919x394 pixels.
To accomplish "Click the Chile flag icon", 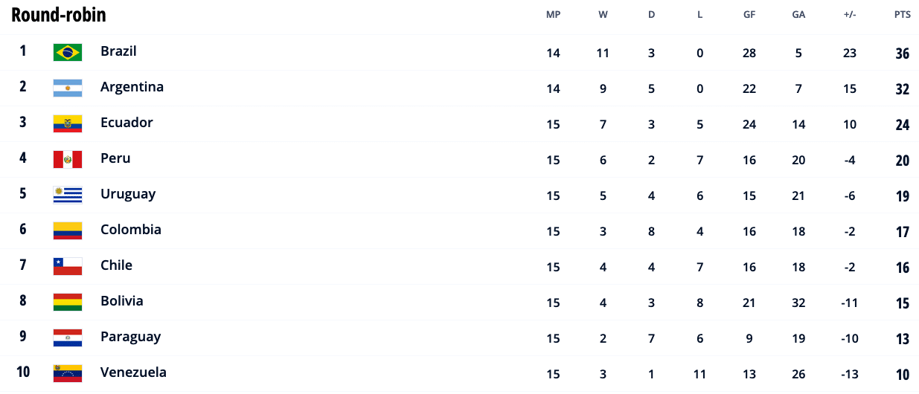I will 68,267.
